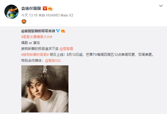The image size is (167, 114).
Task: Open the poster's round avatar picture
Action: point(11,12)
